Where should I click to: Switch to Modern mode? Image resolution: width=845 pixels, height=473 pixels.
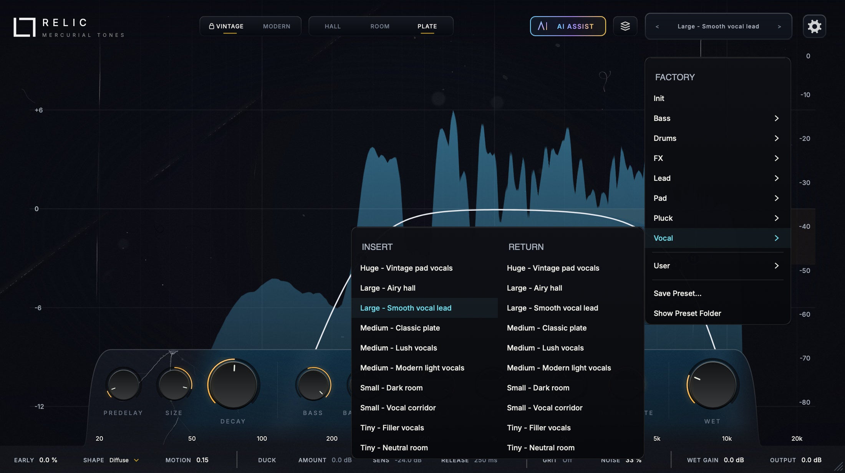click(x=277, y=26)
